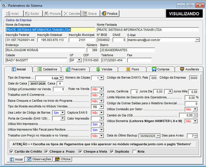Screen dimensions: 206x167
Task: Click the Endereço field
Action: [x=46, y=50]
